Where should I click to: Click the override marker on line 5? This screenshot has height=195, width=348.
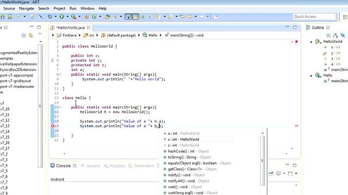[52, 60]
